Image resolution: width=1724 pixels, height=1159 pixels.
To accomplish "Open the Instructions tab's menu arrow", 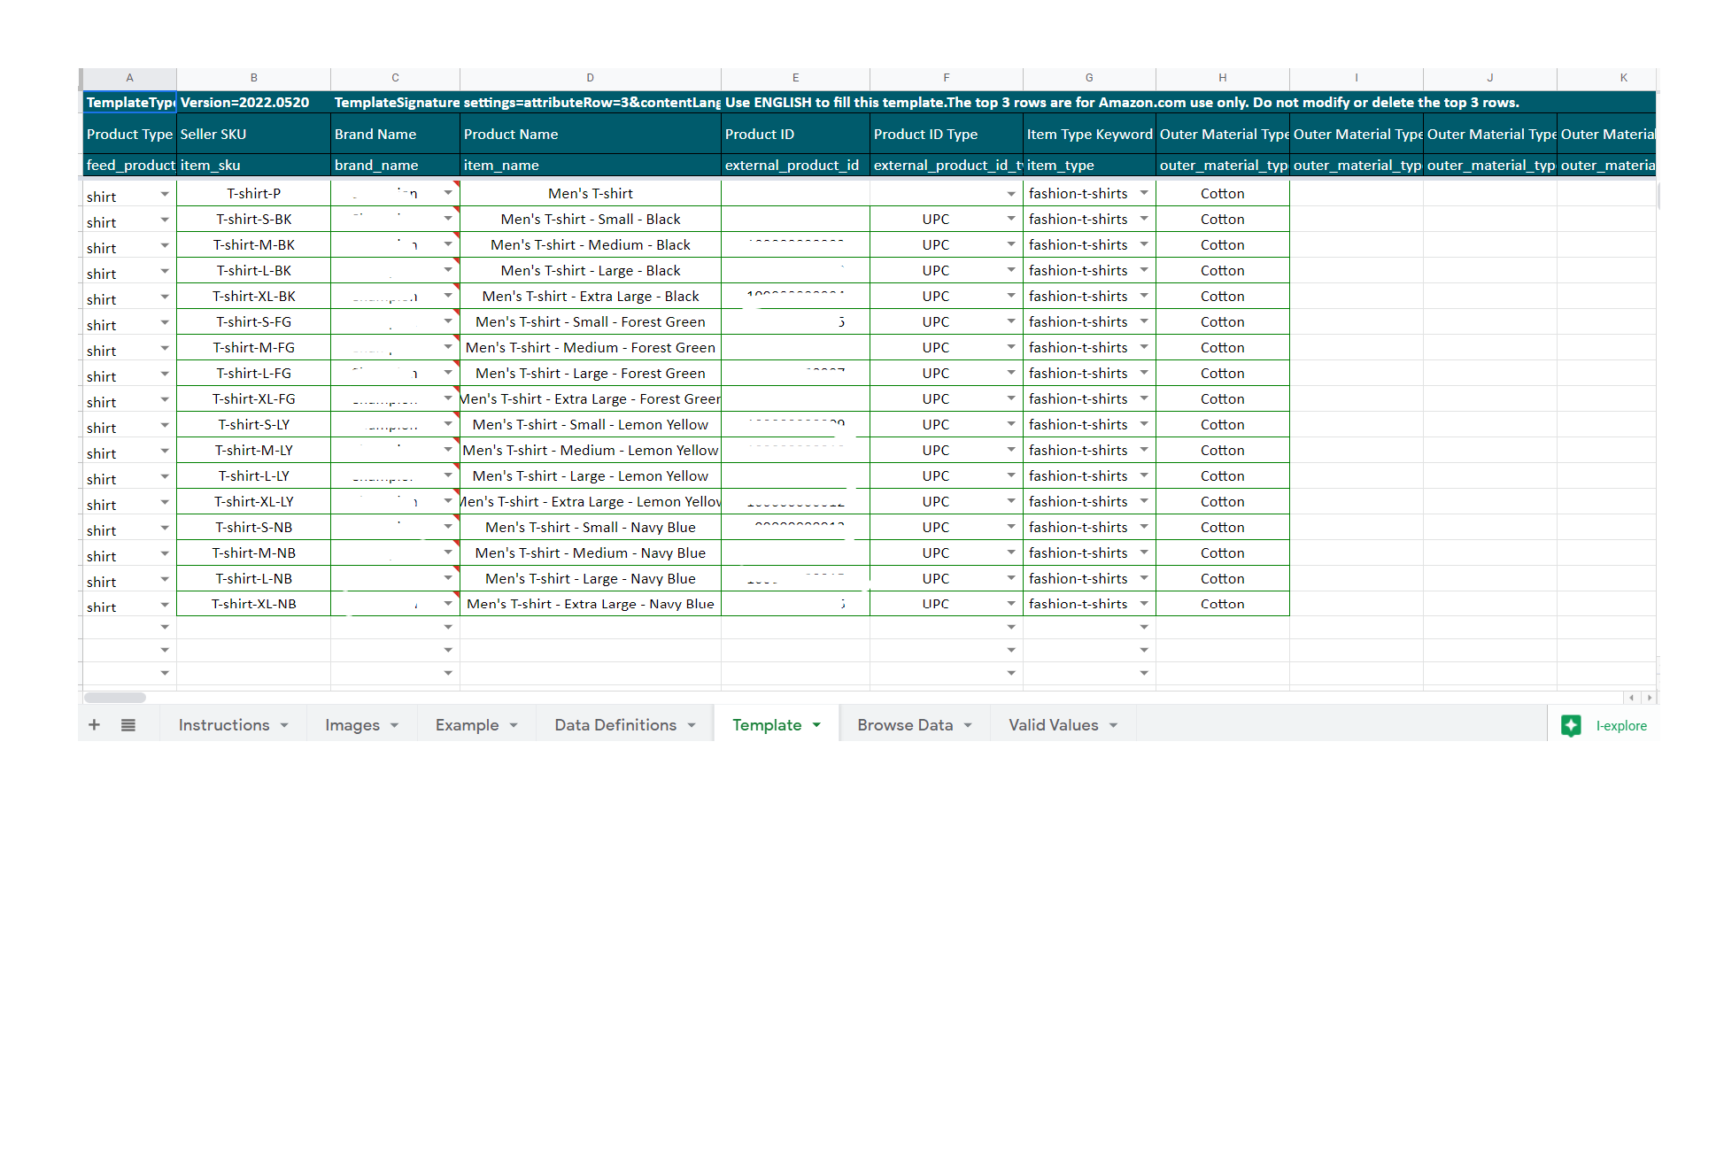I will point(284,725).
